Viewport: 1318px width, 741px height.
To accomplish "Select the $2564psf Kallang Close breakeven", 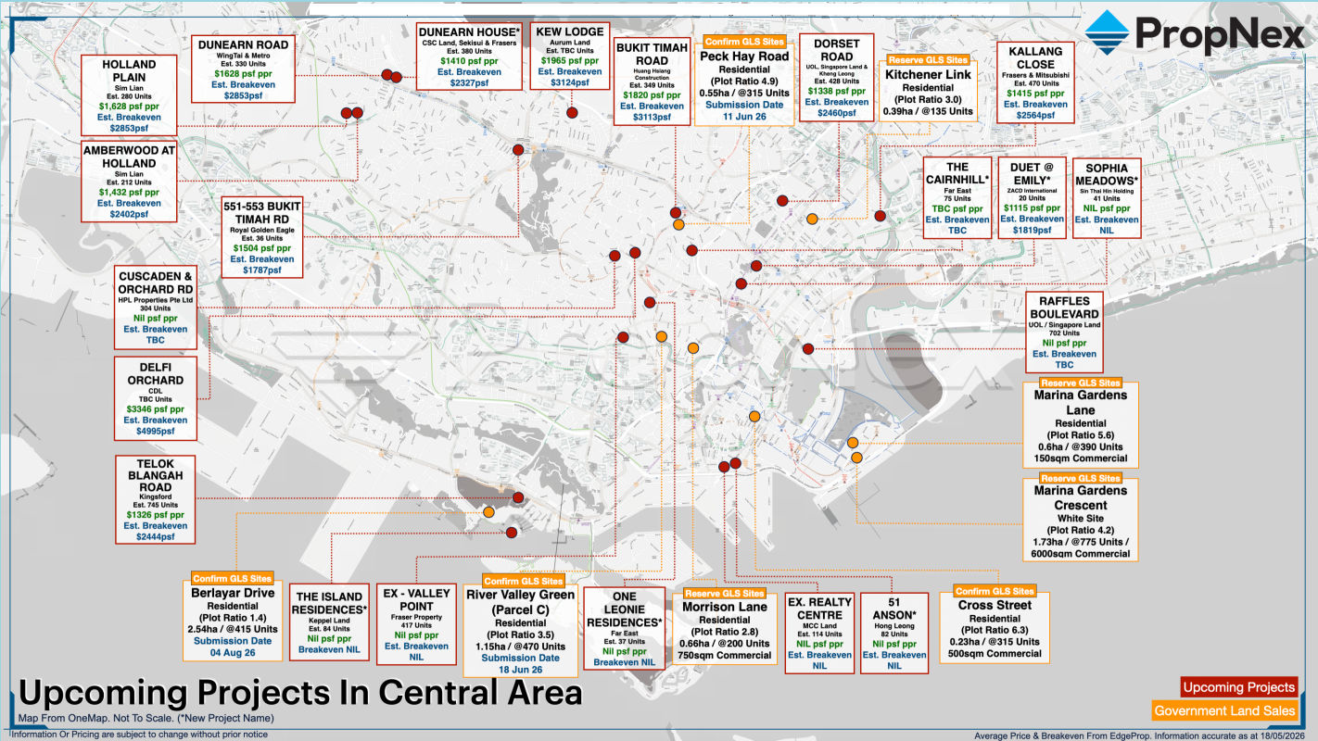I will coord(1035,115).
